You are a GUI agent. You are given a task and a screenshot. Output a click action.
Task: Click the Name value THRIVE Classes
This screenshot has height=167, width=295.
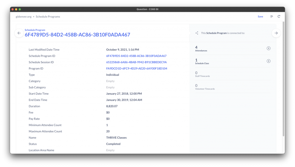click(116, 138)
